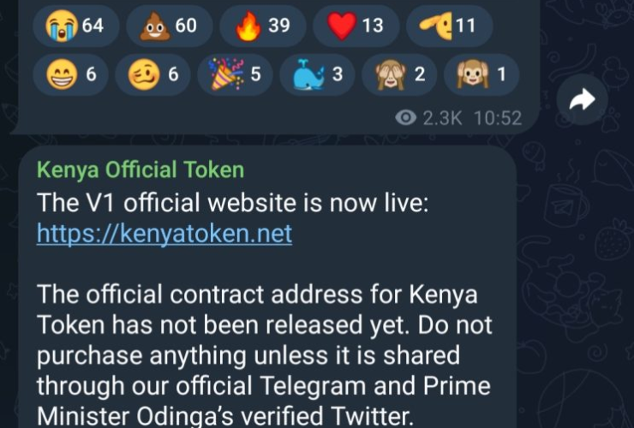Tap the eye views counter 2.3K
This screenshot has width=634, height=428.
pos(428,118)
